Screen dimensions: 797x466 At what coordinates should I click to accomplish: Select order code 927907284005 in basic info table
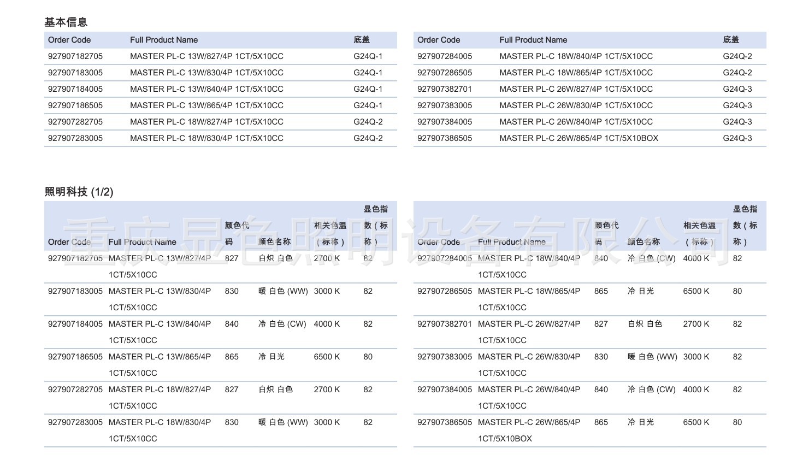click(445, 56)
